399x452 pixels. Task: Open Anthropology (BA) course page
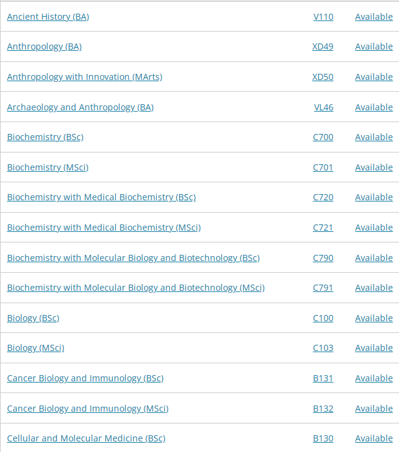point(44,47)
